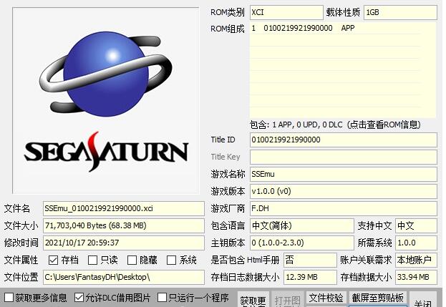Click the 游戏版本 field v1.0.0 (v0)
This screenshot has width=446, height=307.
[x=344, y=191]
